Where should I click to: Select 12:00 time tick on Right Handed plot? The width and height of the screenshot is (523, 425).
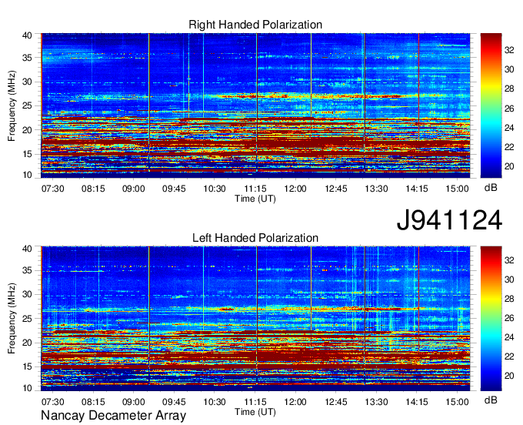point(295,189)
